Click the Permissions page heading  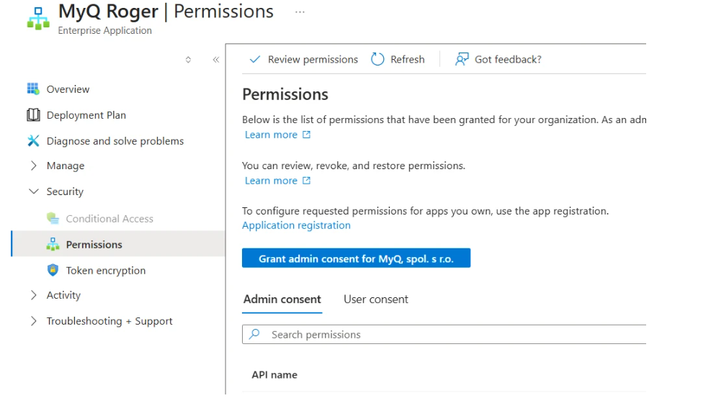[x=285, y=94]
